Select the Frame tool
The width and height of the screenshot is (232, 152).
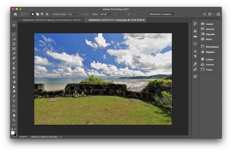14,49
